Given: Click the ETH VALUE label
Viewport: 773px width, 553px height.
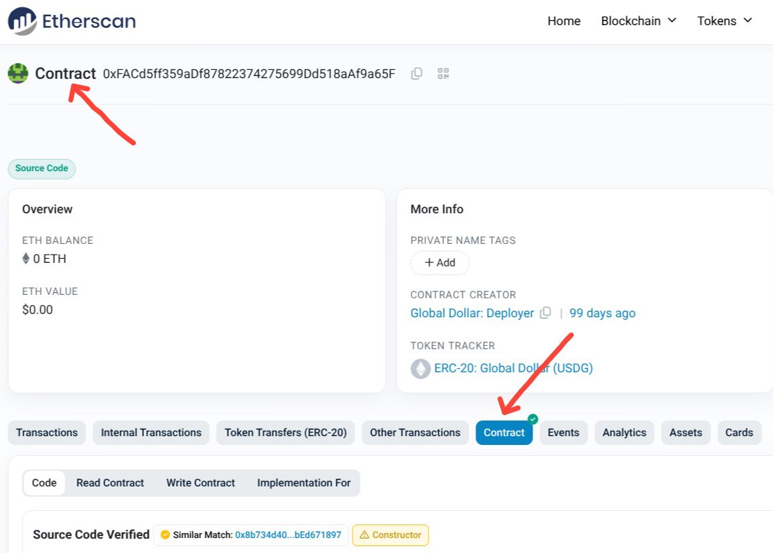Looking at the screenshot, I should pos(50,291).
